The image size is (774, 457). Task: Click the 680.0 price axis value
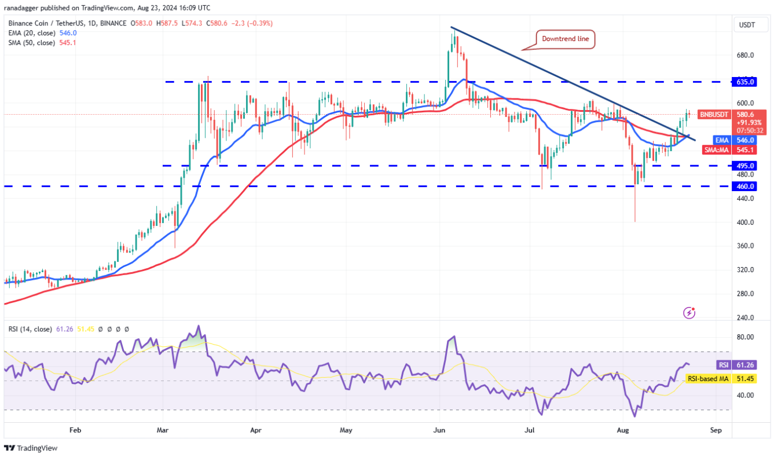point(746,56)
